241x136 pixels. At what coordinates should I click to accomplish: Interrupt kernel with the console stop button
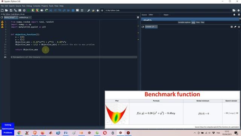(232, 27)
